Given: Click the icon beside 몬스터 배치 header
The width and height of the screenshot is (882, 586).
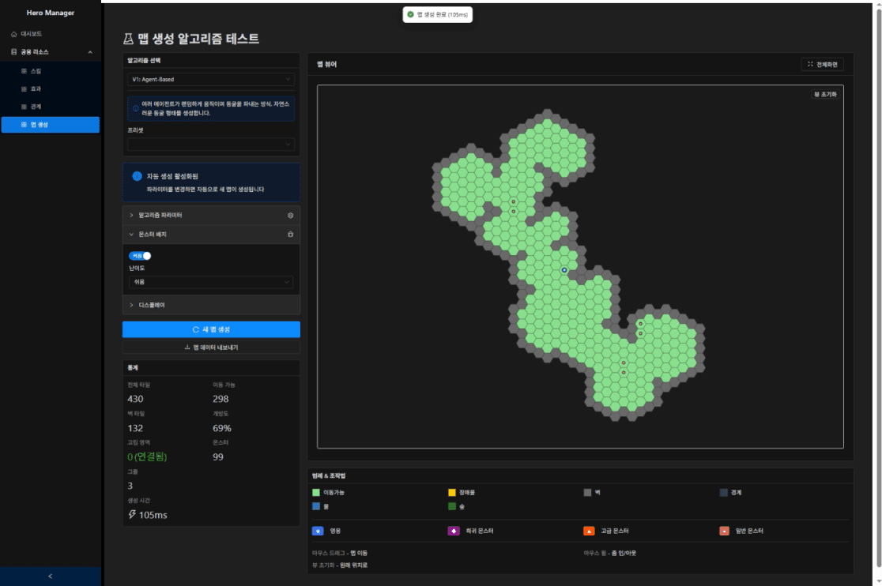Looking at the screenshot, I should coord(290,235).
